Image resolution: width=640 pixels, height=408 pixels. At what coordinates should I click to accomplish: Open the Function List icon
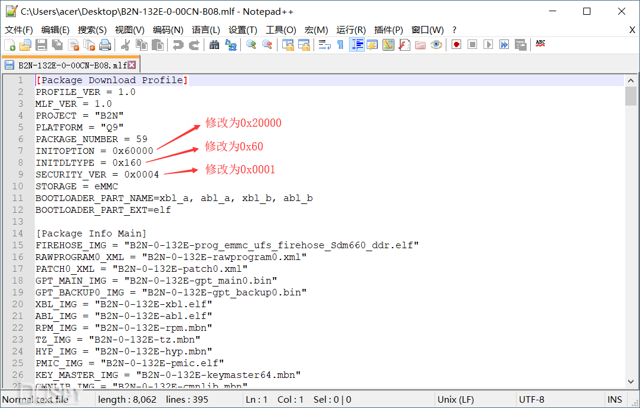tap(404, 45)
